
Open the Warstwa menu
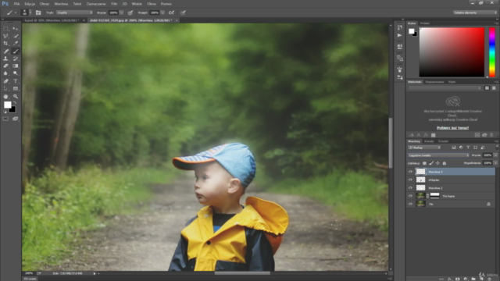click(x=61, y=4)
